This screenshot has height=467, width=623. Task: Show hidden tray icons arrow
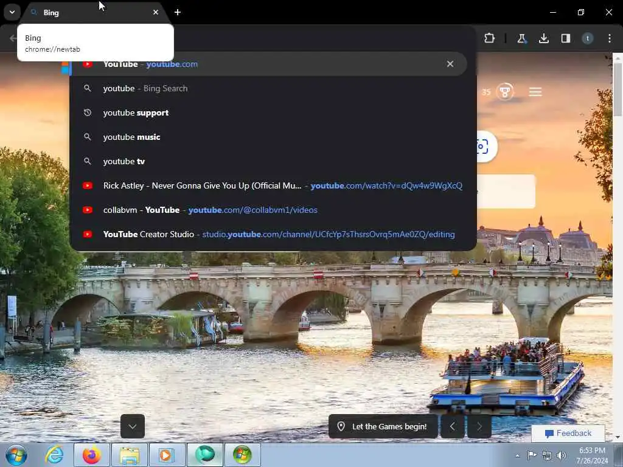517,455
